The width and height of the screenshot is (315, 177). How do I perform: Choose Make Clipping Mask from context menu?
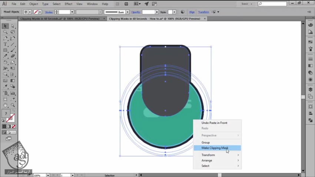(215, 148)
